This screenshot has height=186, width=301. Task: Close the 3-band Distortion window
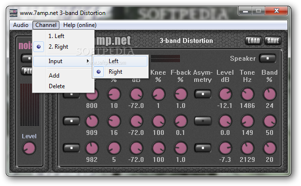[x=276, y=11]
